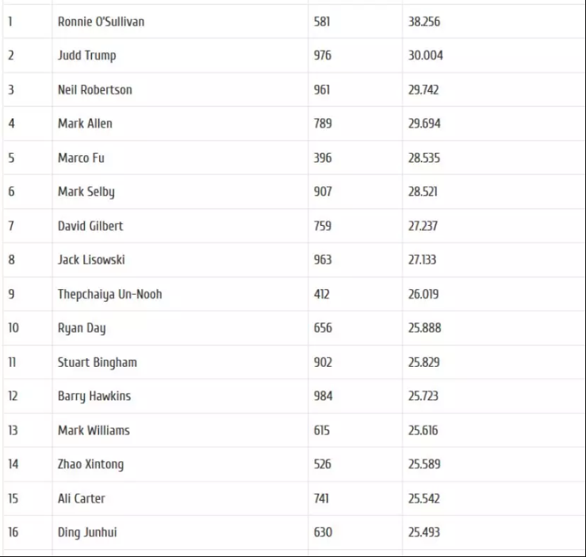The height and width of the screenshot is (557, 586).
Task: Select Ali Carter's average 25.542
Action: click(x=423, y=498)
